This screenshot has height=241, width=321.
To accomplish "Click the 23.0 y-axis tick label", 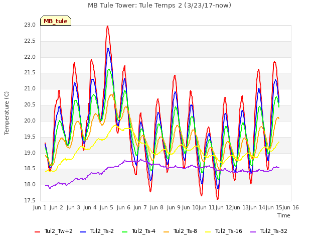I will click(30, 25).
